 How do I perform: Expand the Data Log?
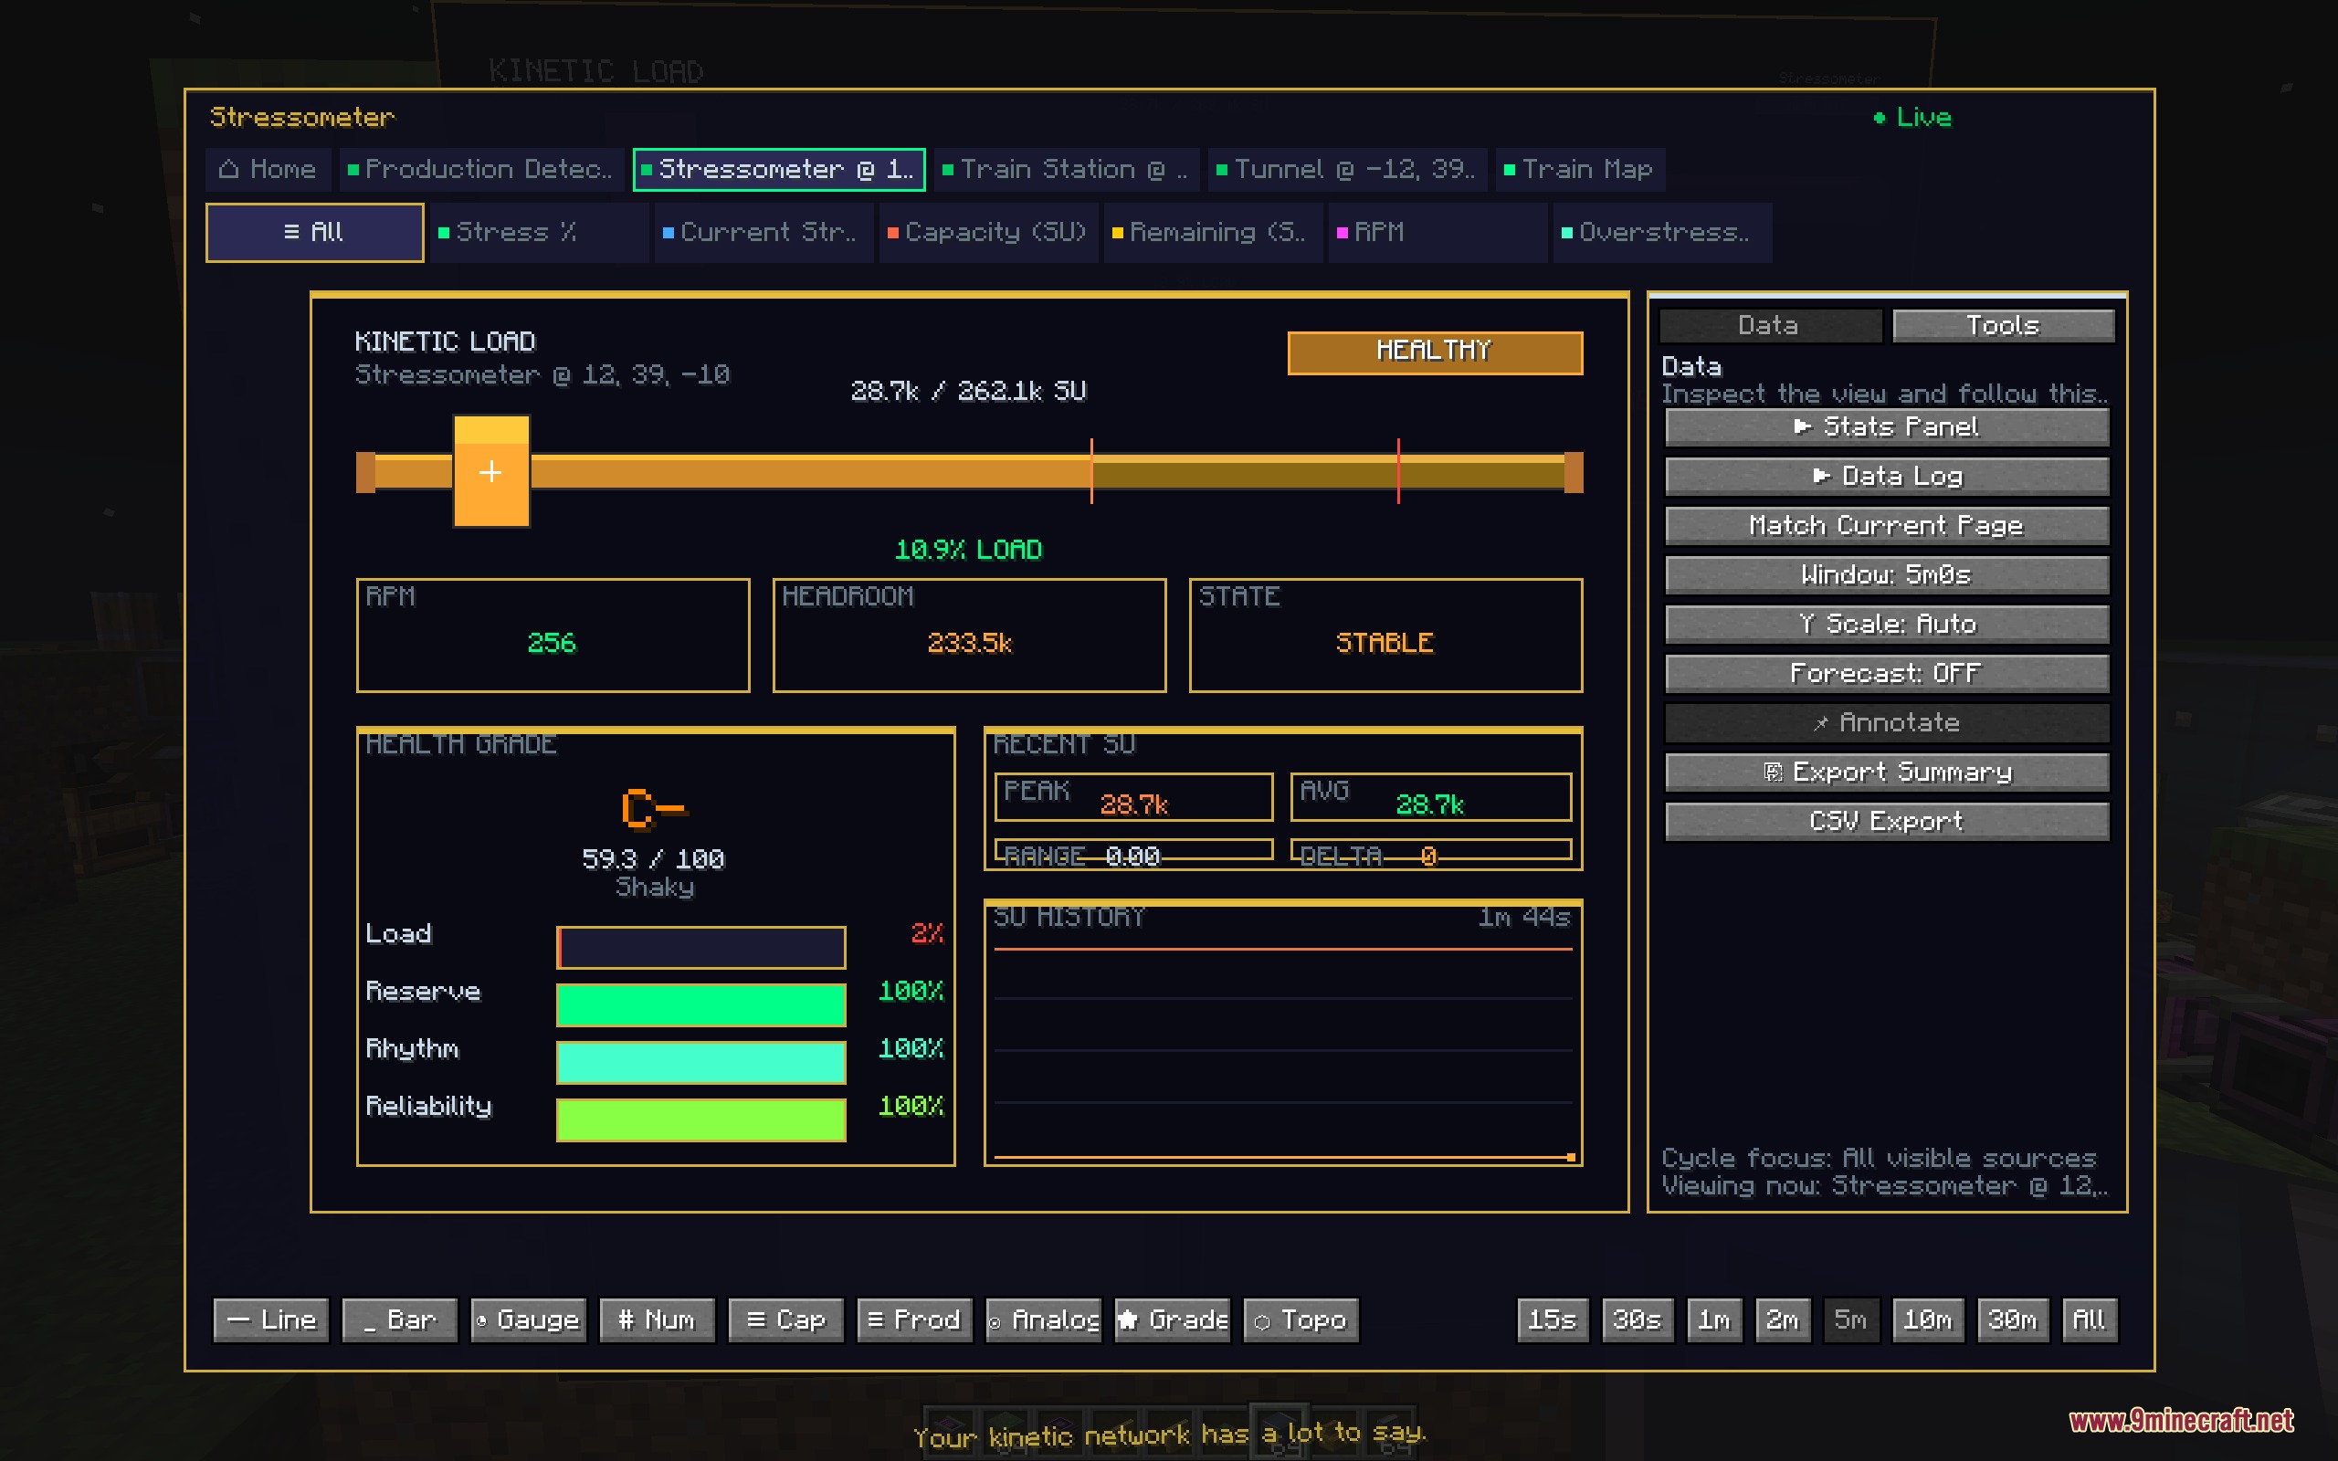(x=1887, y=477)
